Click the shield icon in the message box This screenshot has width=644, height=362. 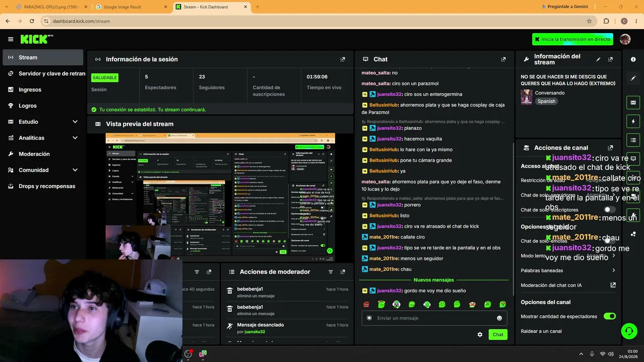[369, 318]
